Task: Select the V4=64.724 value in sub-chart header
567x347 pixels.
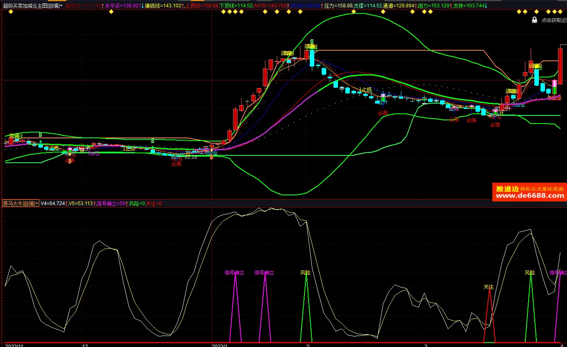Action: (x=53, y=203)
